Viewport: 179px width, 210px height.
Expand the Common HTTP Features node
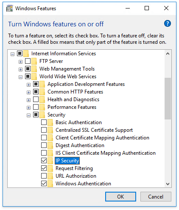coord(28,92)
